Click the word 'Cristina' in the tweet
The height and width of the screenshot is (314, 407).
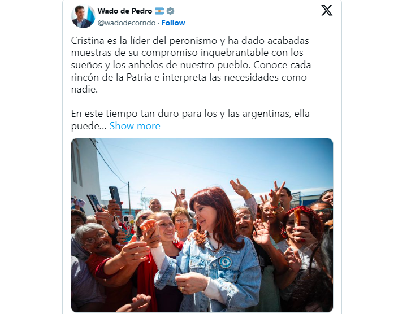87,41
